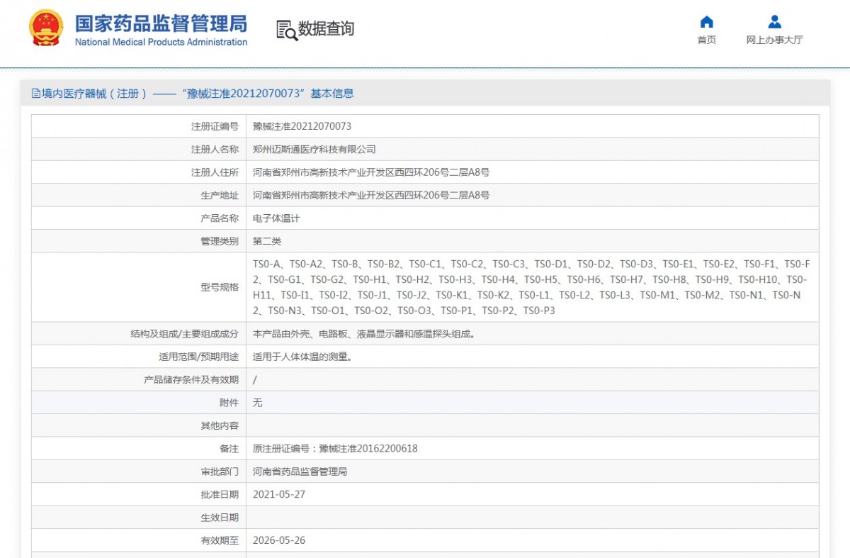Screen dimensions: 850x558
Task: Click the 数据查询 heading text
Action: point(326,29)
